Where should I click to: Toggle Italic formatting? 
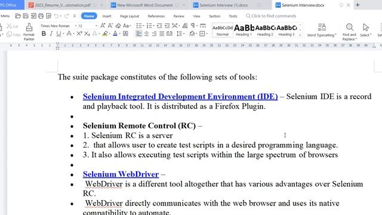[51, 33]
